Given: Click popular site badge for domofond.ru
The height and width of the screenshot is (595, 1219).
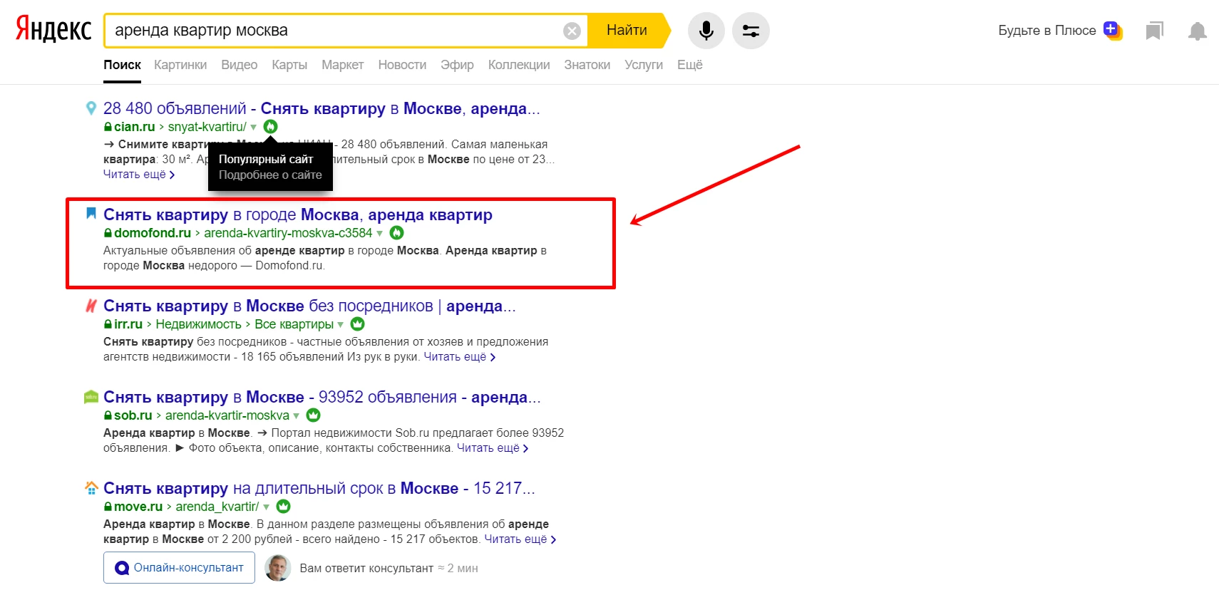Looking at the screenshot, I should 397,233.
